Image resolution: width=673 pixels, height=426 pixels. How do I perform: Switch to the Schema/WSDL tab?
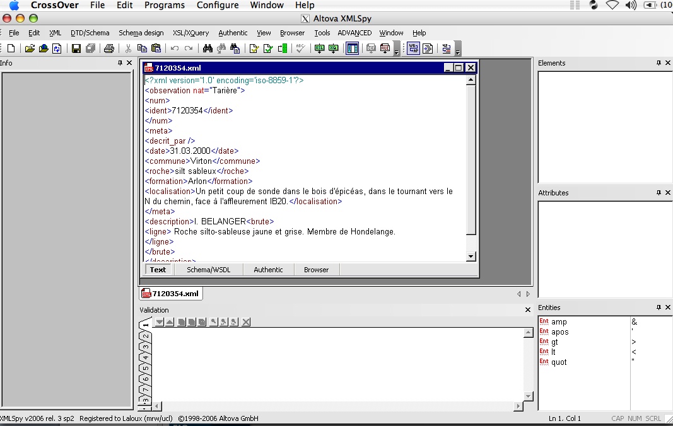[208, 269]
